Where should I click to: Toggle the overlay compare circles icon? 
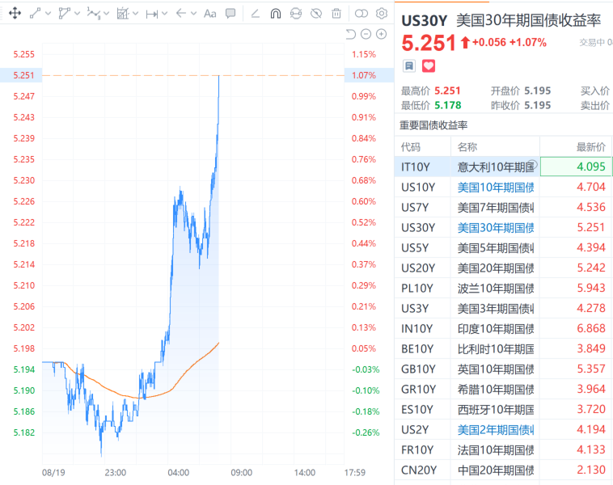[361, 14]
